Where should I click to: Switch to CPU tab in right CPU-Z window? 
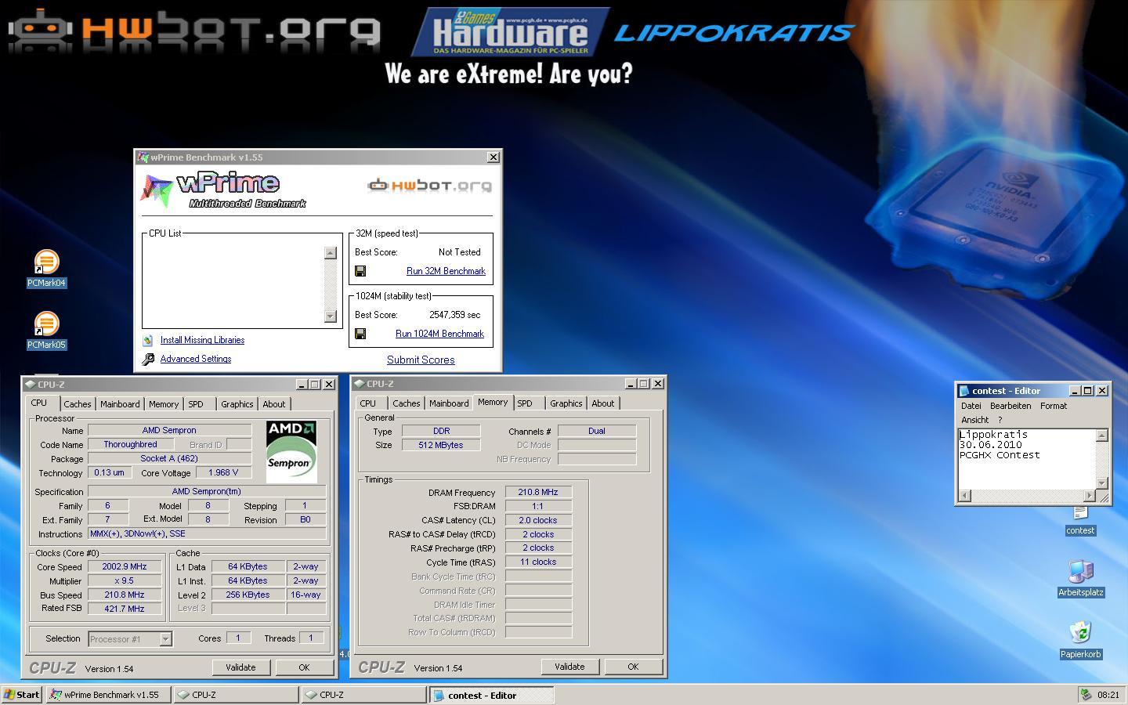[x=368, y=403]
